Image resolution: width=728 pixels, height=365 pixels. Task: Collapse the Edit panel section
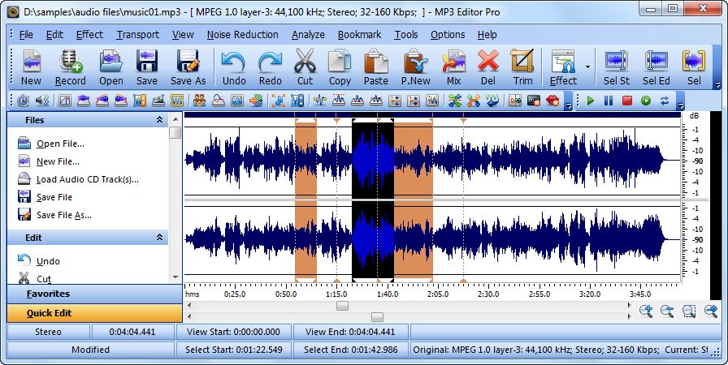click(x=160, y=238)
